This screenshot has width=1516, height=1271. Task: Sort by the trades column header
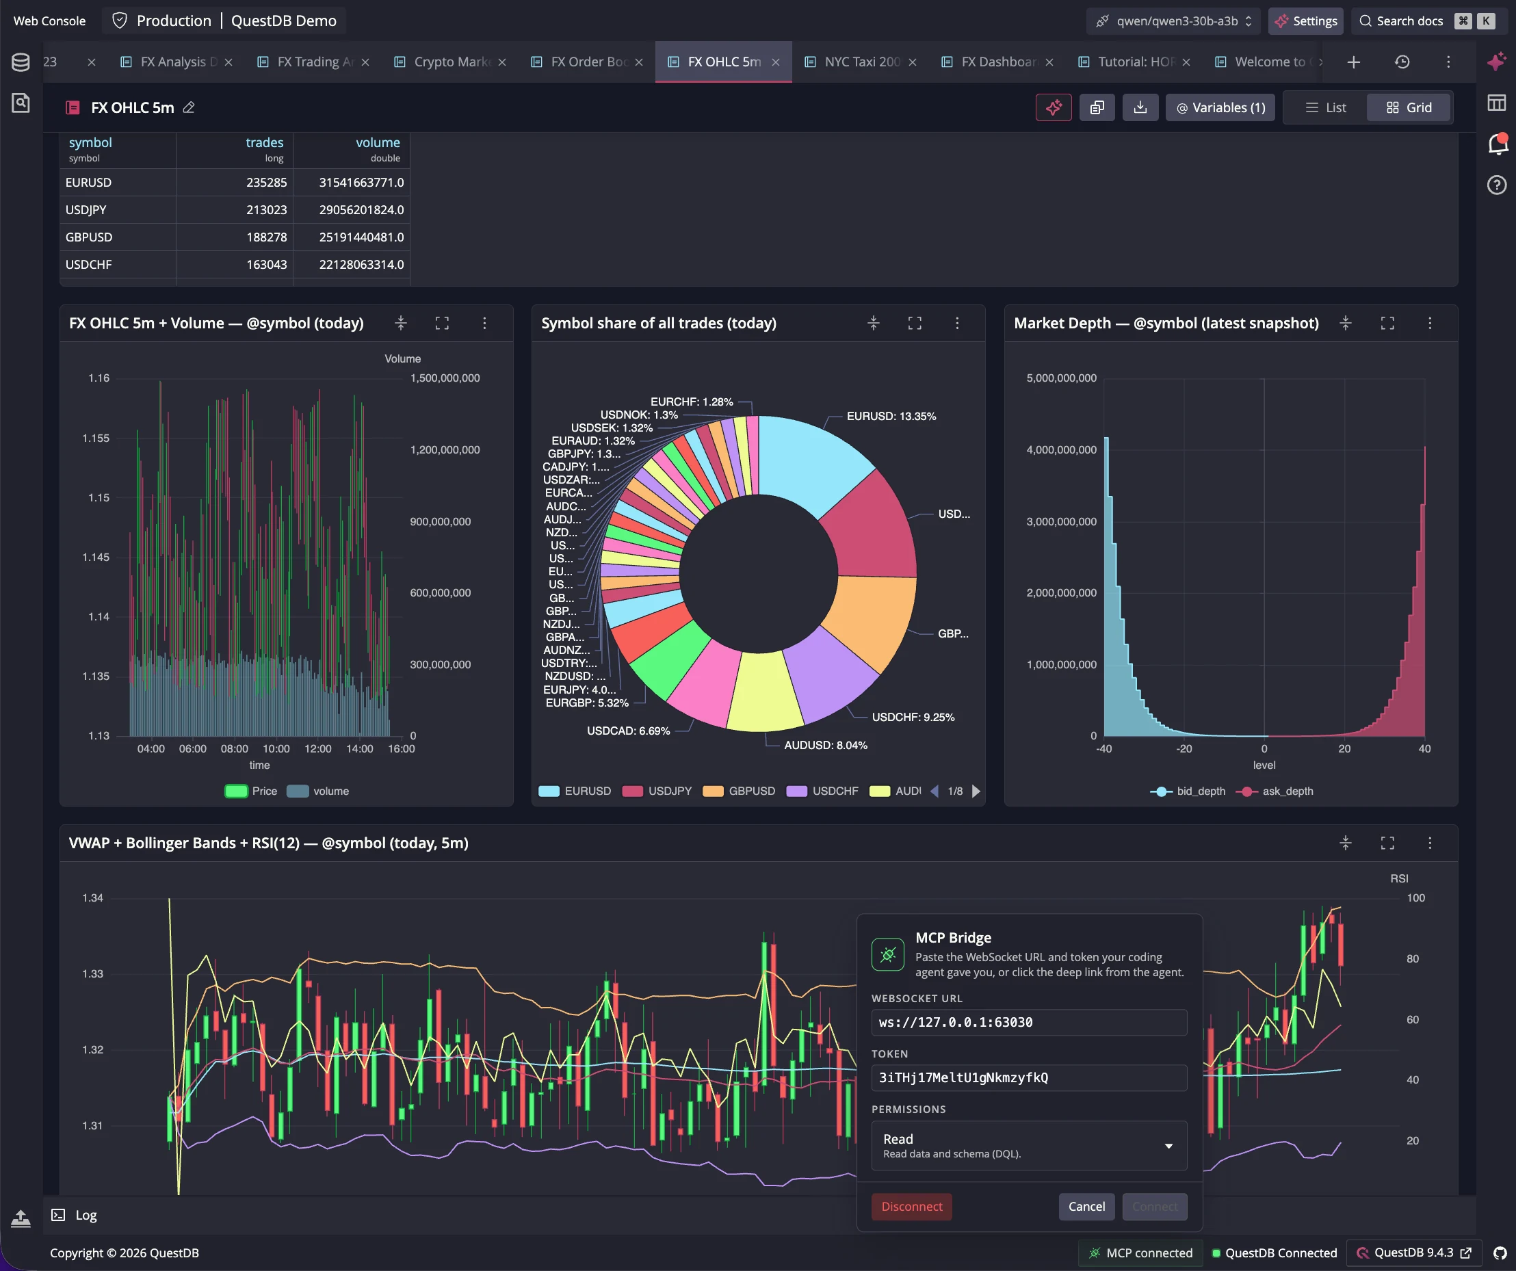point(264,143)
